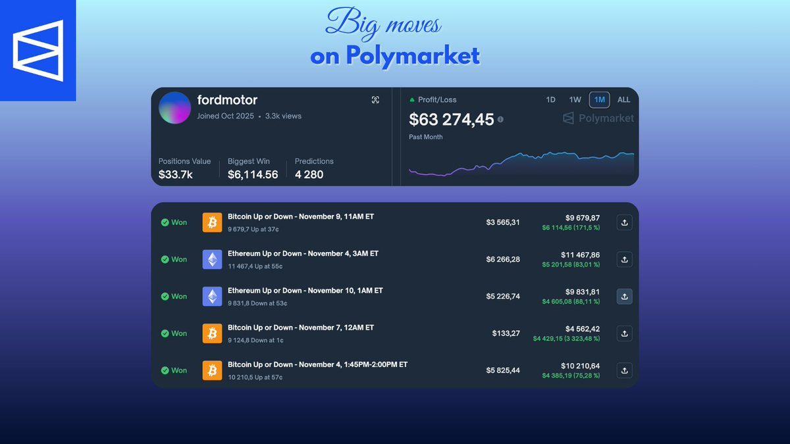Share the Ethereum November 4, 3AM trade
790x444 pixels.
coord(625,259)
